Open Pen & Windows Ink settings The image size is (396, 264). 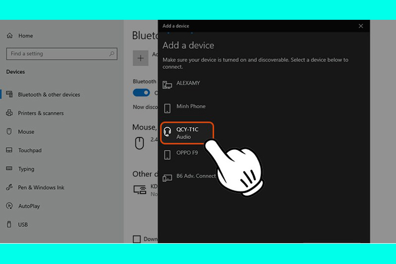[41, 187]
